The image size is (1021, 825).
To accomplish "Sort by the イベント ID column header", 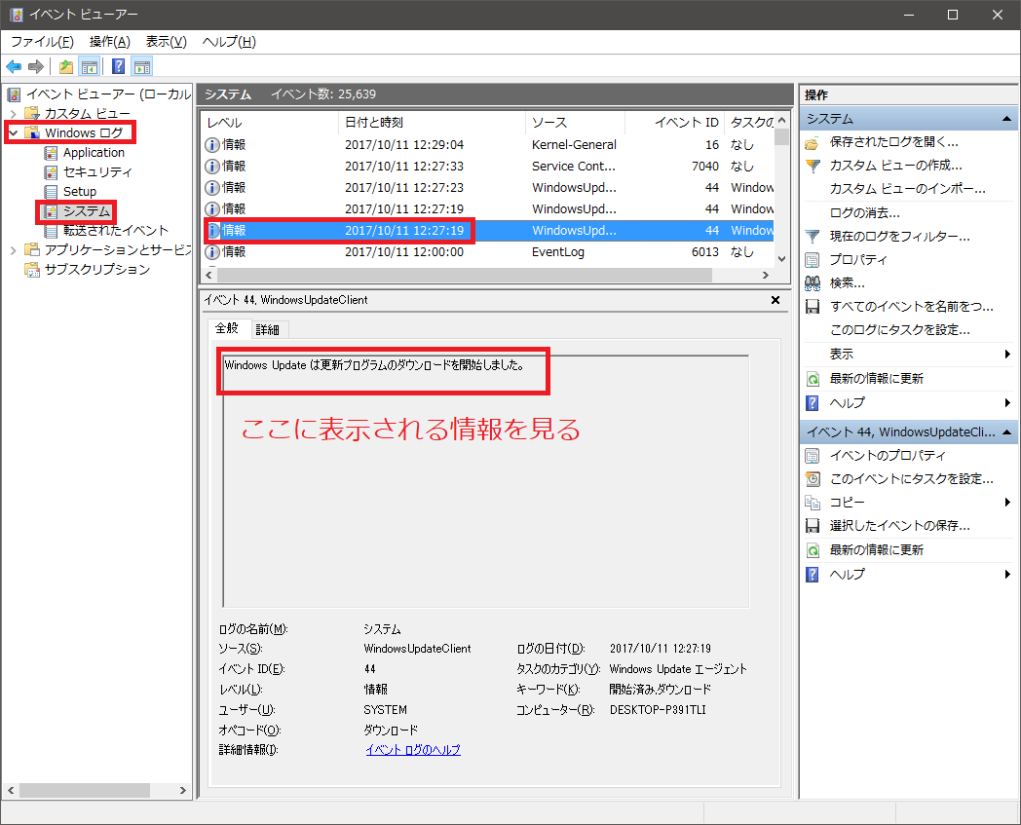I will click(x=674, y=123).
